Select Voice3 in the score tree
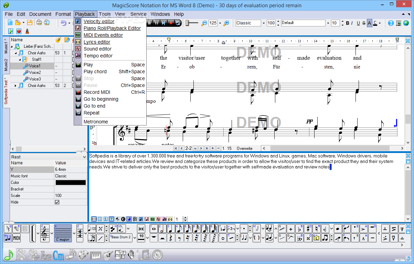The image size is (414, 264). click(x=35, y=79)
